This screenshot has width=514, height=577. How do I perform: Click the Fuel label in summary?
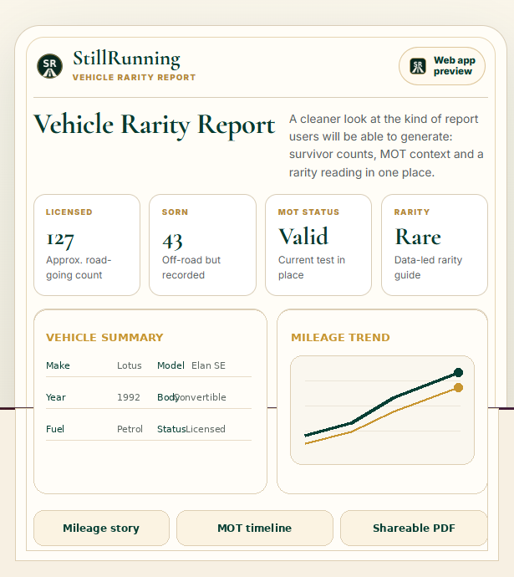point(55,429)
